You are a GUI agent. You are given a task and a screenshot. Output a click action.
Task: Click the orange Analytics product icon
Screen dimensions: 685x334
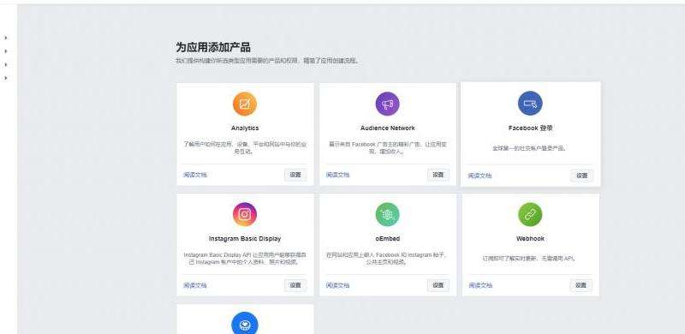click(245, 104)
